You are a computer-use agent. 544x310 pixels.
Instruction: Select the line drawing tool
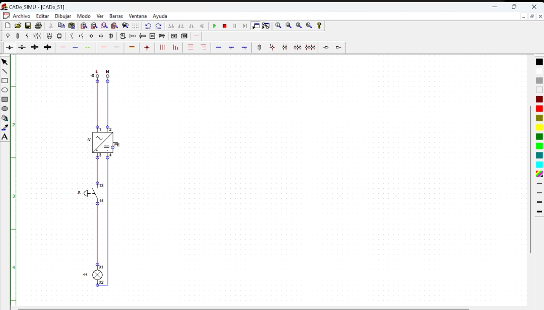pyautogui.click(x=5, y=71)
